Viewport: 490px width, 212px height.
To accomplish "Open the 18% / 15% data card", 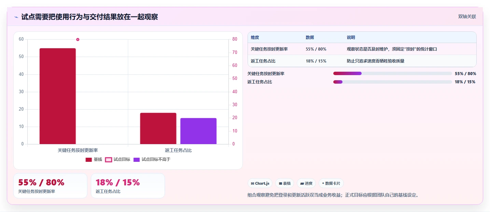I will tap(128, 186).
